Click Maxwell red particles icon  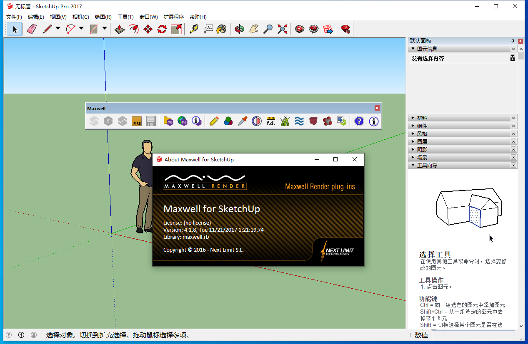[328, 121]
